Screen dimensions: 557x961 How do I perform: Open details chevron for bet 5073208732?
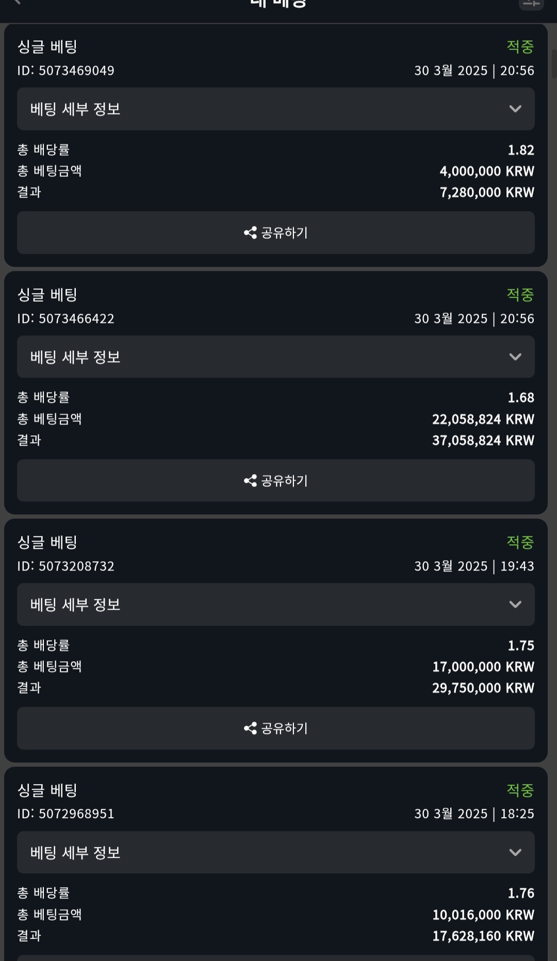point(515,605)
